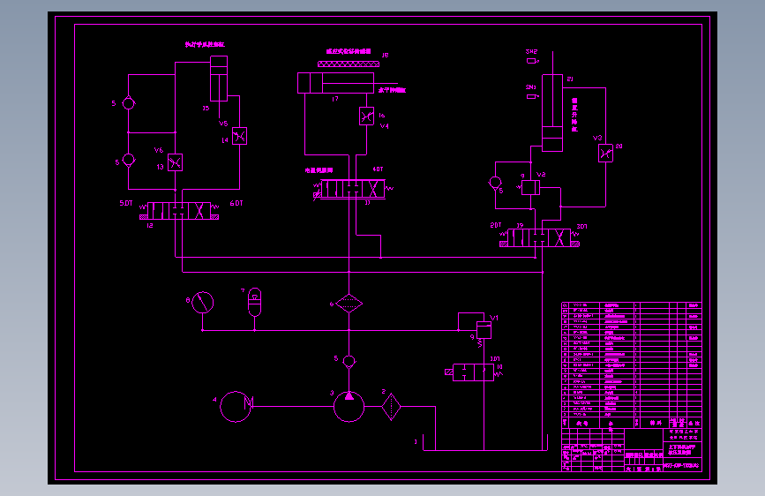Click the parts list table

pos(632,365)
